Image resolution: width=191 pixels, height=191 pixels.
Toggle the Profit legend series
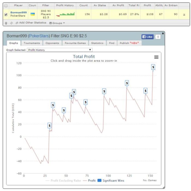(x=89, y=181)
